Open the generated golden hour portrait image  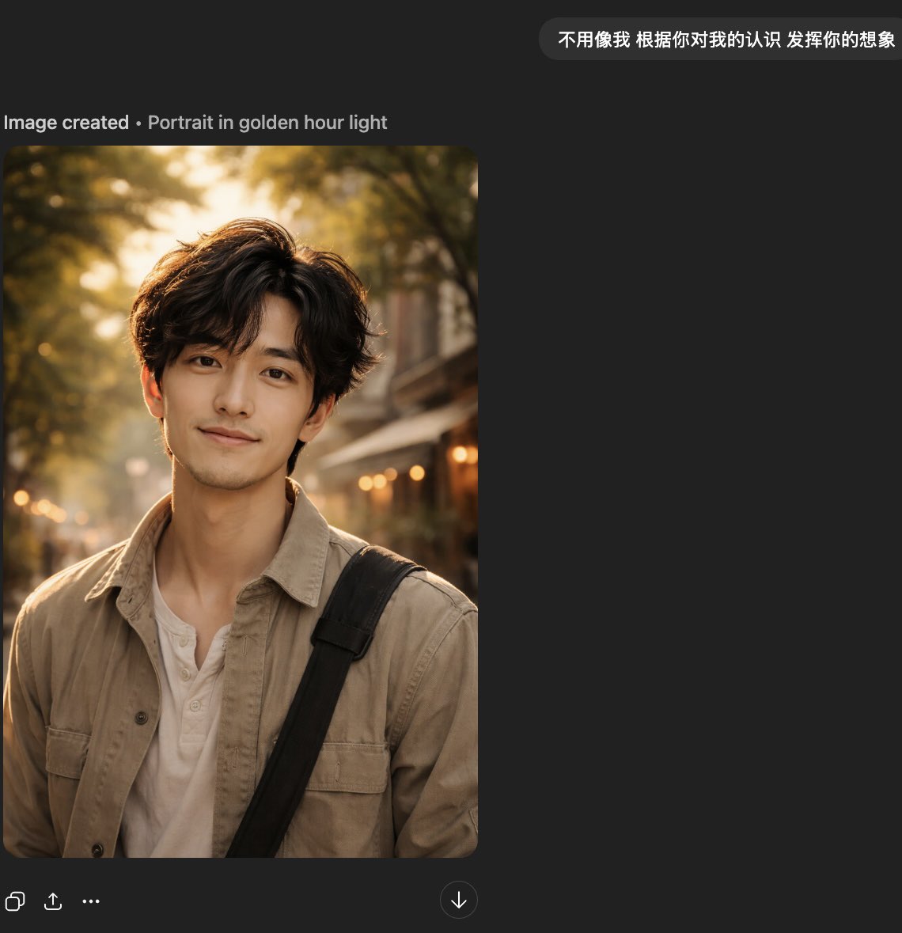pyautogui.click(x=241, y=502)
